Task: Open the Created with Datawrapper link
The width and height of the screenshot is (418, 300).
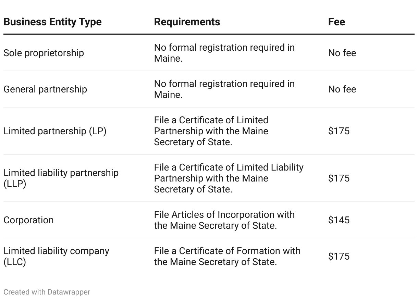Action: 47,292
